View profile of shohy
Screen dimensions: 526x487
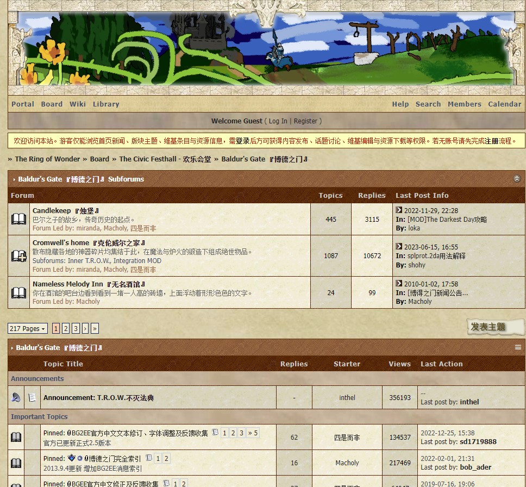tap(417, 265)
